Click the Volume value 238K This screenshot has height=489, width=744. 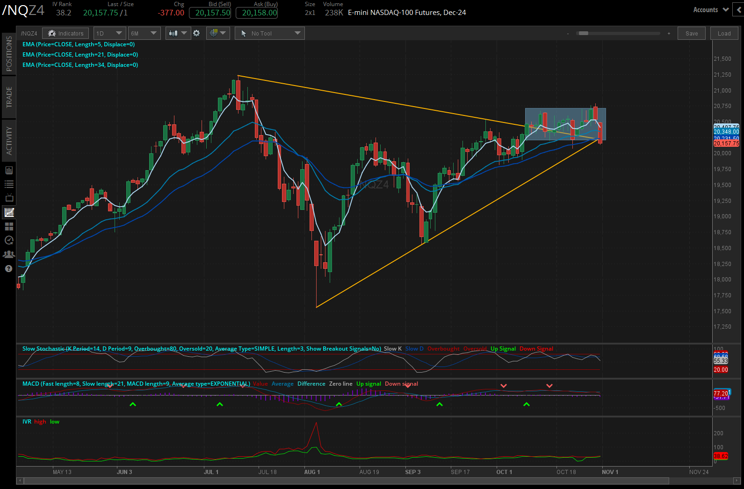click(334, 13)
